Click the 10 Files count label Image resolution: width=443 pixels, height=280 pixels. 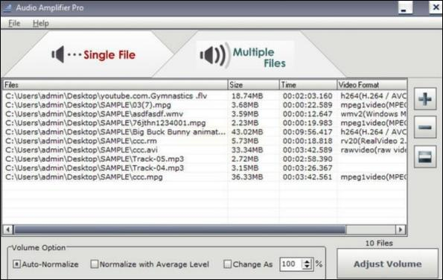(x=379, y=243)
